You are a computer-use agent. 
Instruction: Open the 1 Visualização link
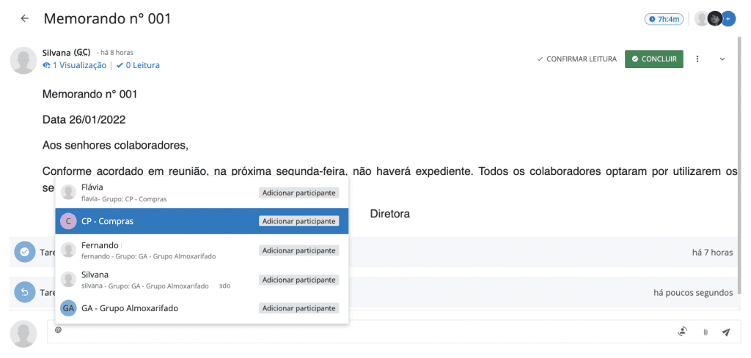pos(74,65)
